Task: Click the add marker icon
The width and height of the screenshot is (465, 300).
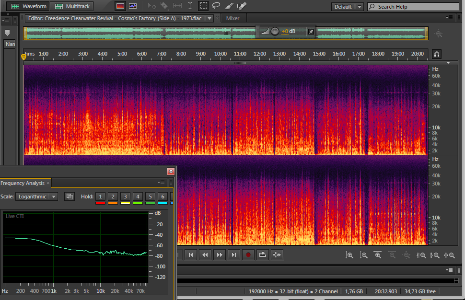Action: pos(7,33)
